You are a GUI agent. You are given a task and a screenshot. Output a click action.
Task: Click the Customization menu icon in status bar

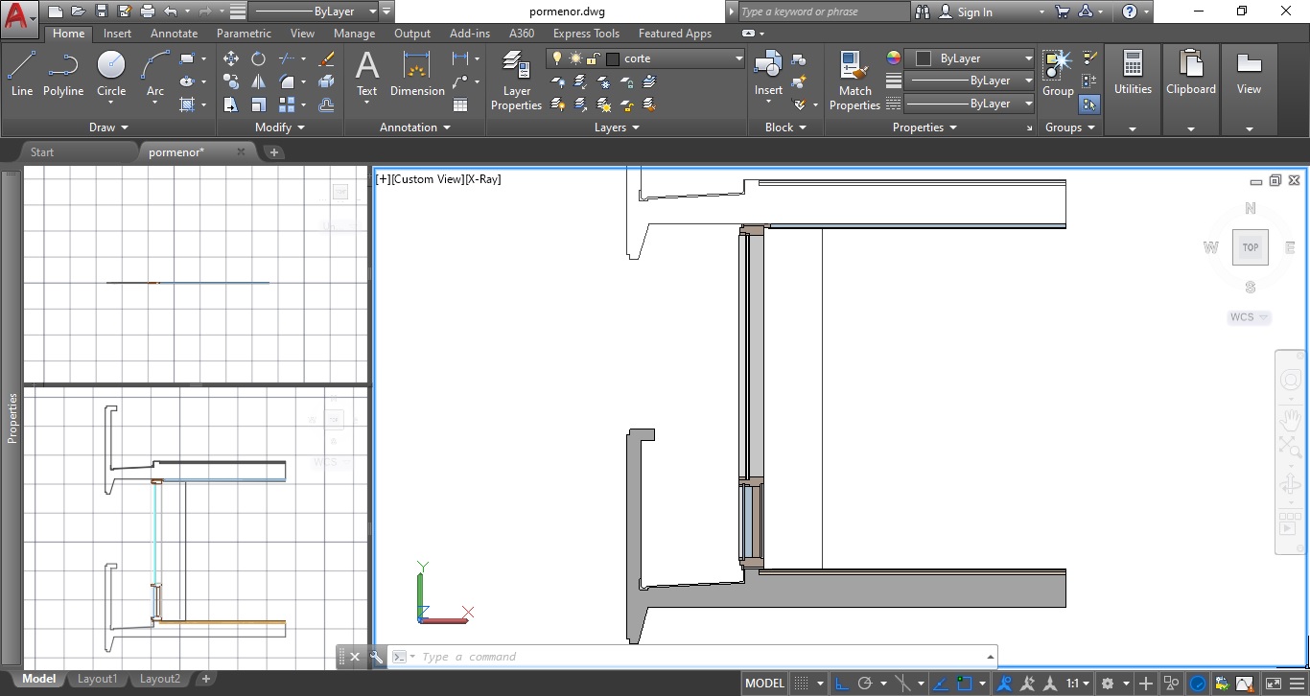click(1298, 684)
